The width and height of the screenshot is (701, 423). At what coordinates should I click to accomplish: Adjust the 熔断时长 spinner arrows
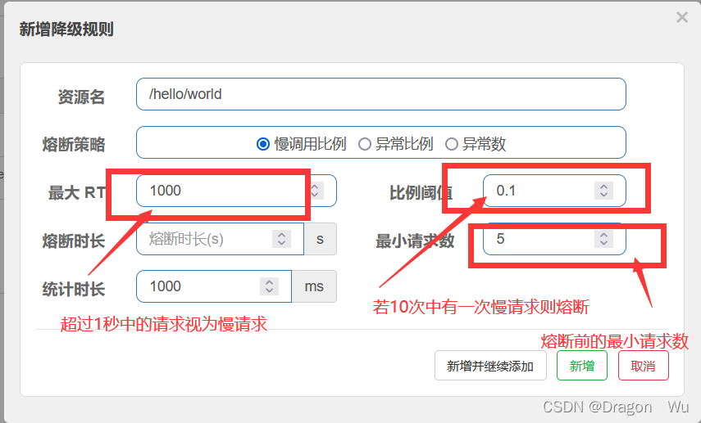(x=282, y=239)
